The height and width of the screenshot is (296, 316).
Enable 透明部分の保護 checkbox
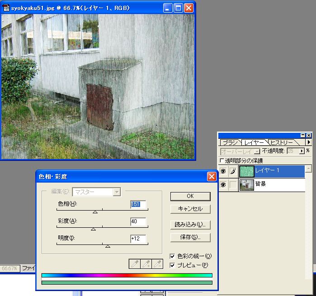221,160
